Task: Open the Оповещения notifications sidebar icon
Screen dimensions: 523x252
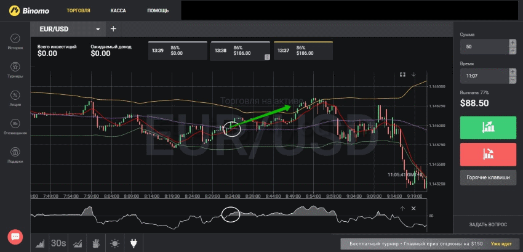Action: click(15, 127)
